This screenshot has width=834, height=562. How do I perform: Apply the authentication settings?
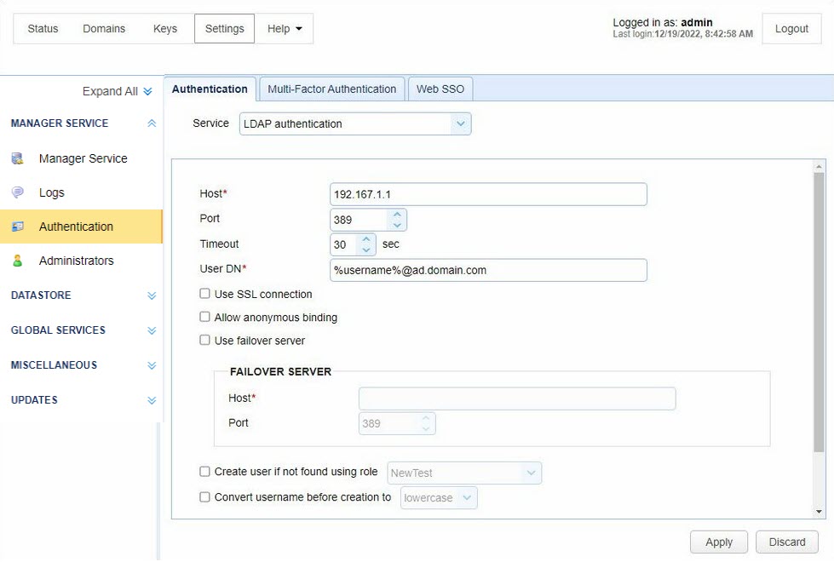coord(718,542)
